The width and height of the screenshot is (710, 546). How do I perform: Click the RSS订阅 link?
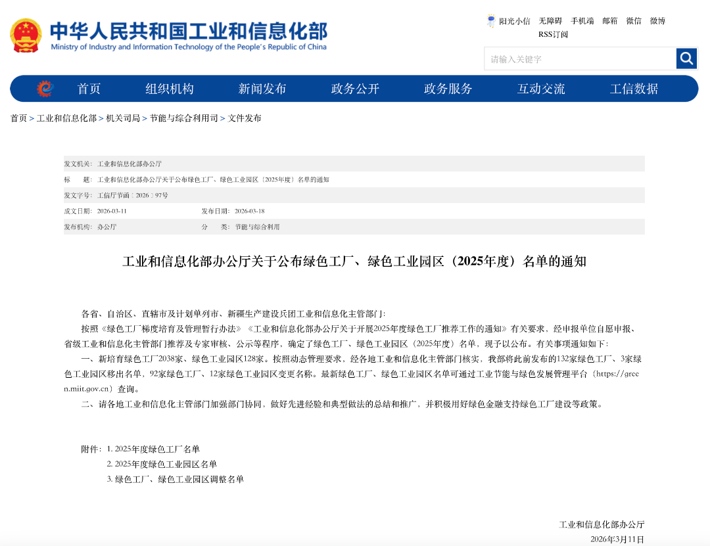point(553,34)
